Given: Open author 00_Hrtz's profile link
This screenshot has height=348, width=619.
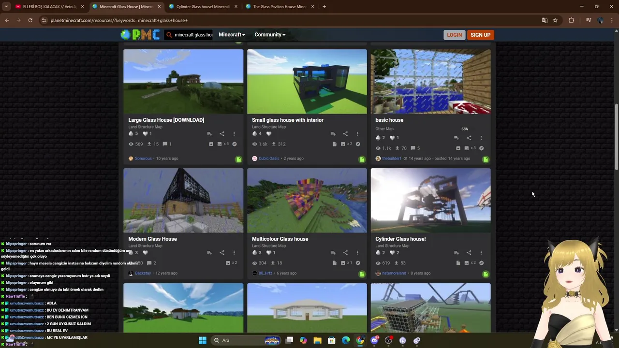Looking at the screenshot, I should (x=265, y=274).
